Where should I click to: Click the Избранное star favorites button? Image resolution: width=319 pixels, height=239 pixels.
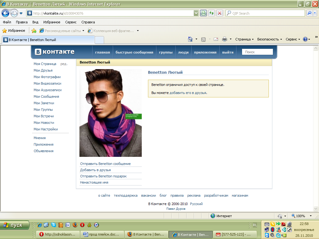click(14, 31)
